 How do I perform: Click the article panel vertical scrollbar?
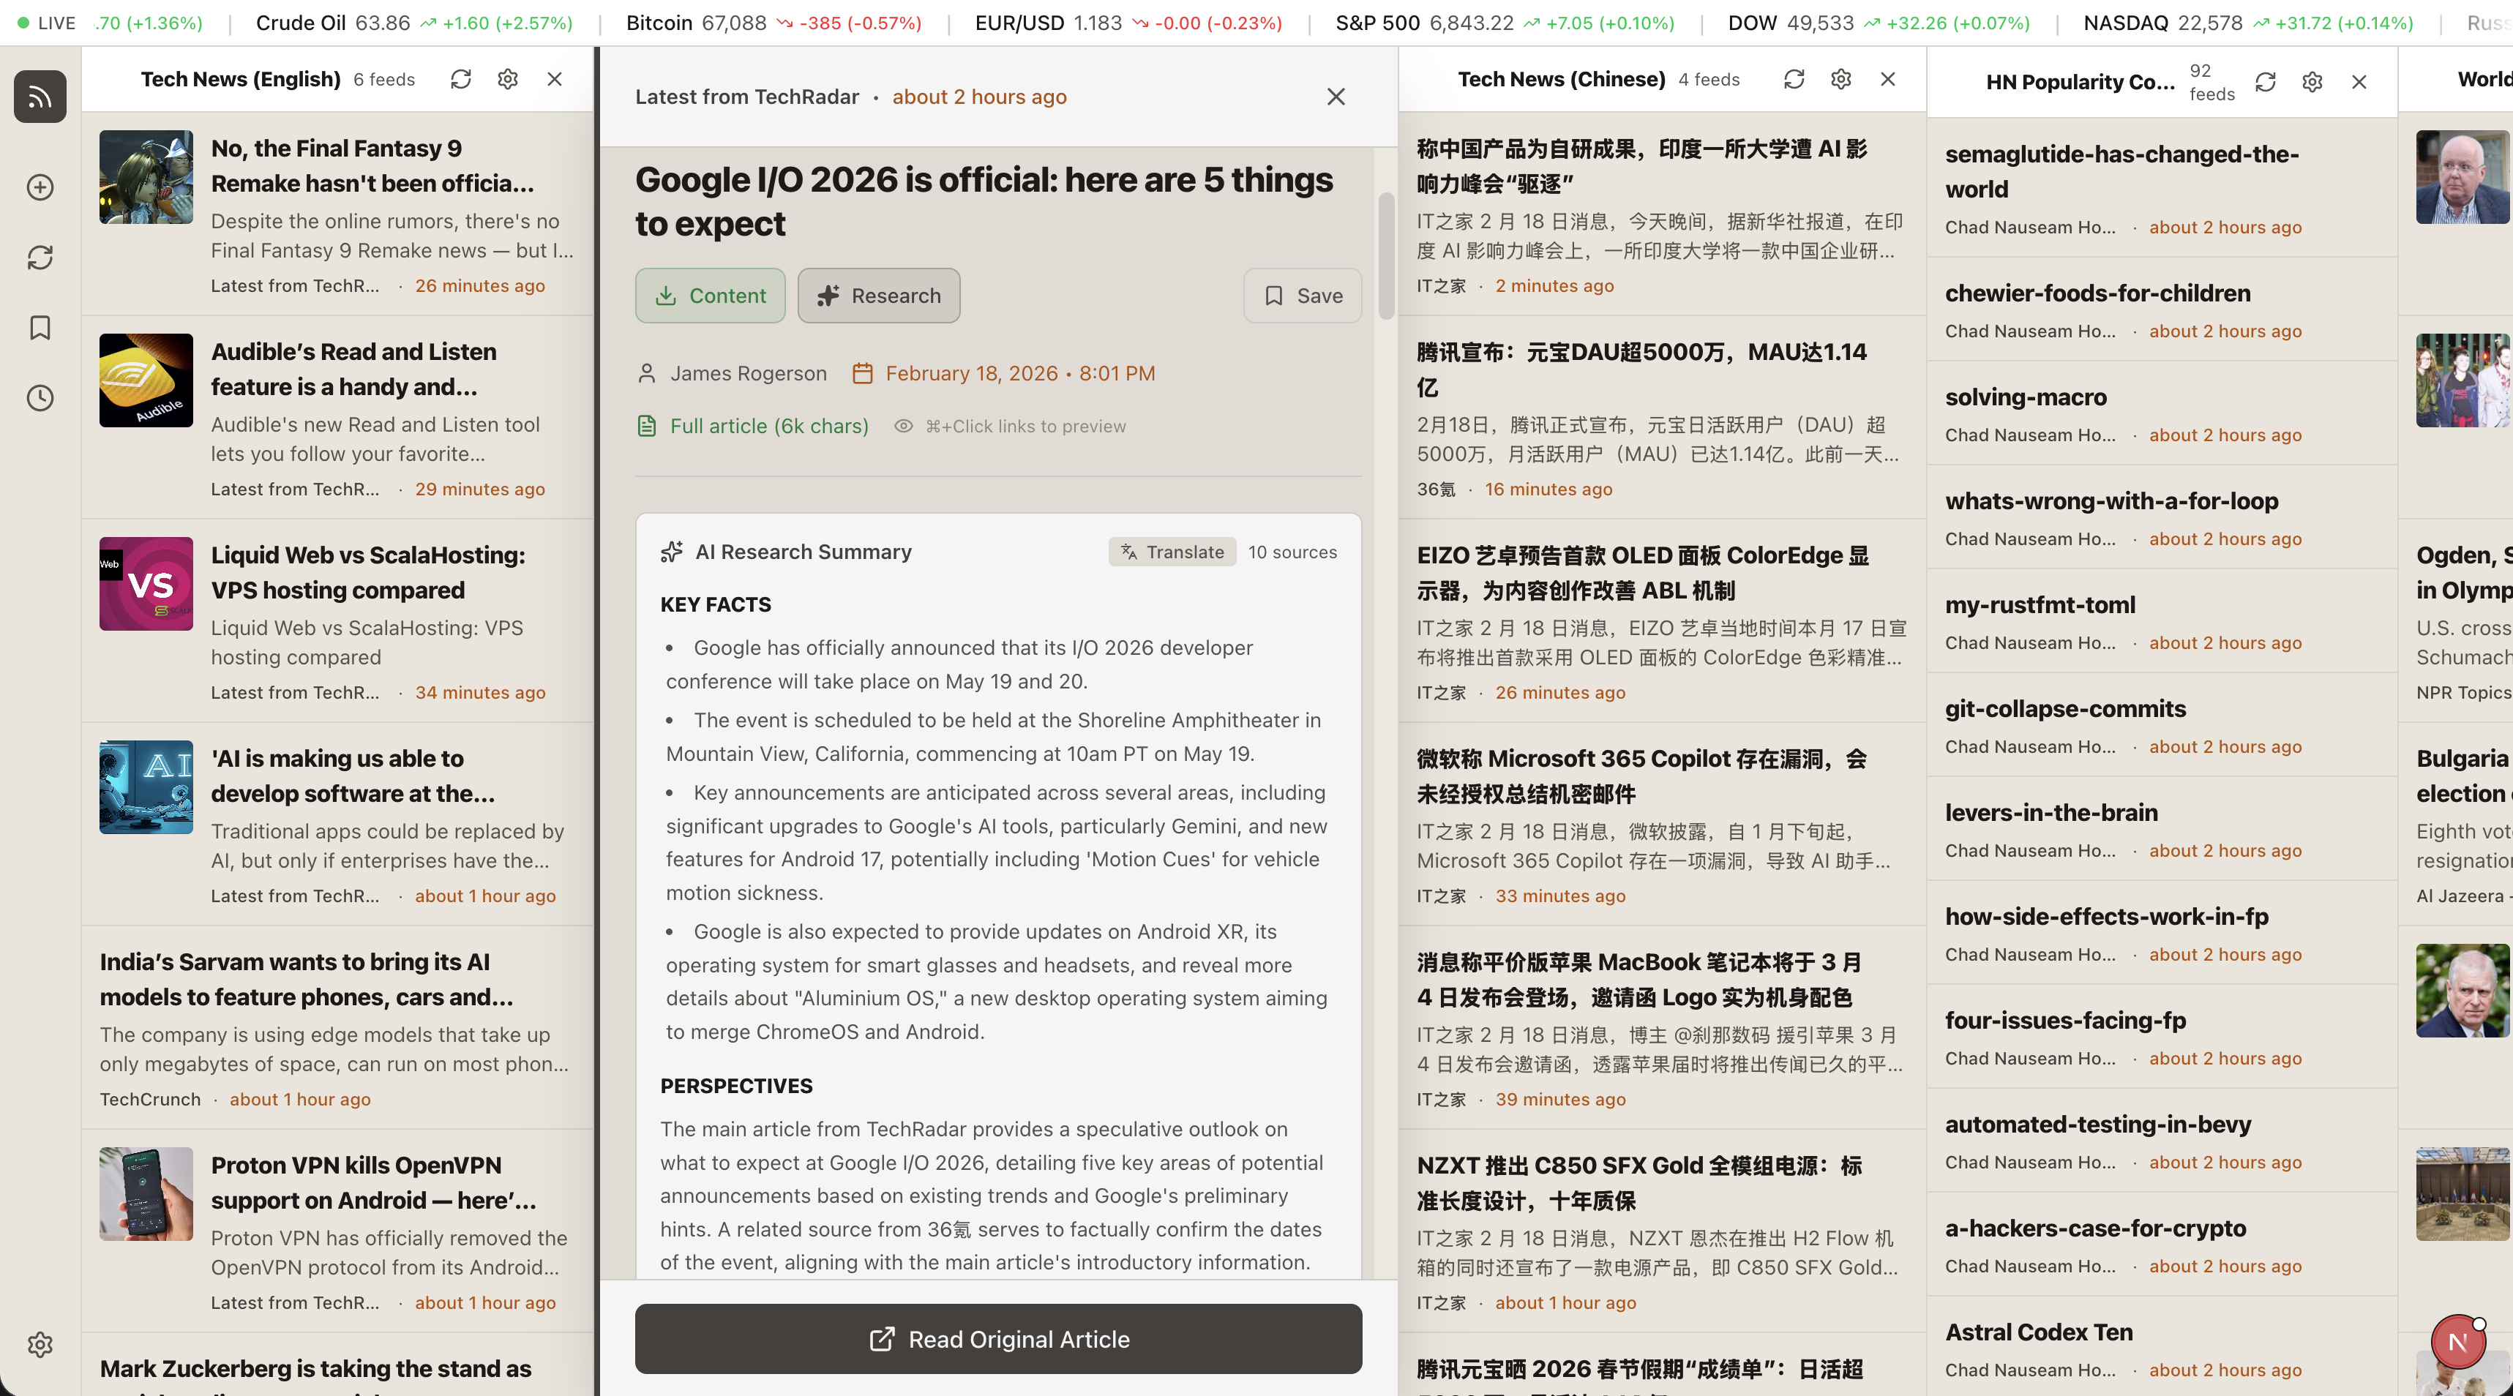[x=1385, y=255]
